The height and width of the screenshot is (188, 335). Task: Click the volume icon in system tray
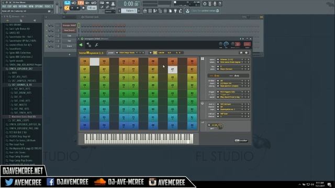[312, 184]
